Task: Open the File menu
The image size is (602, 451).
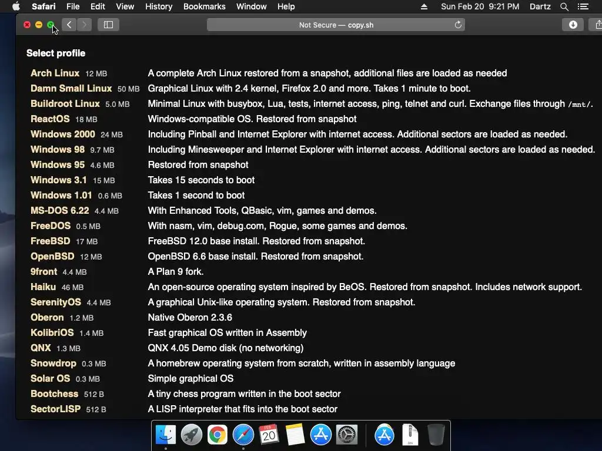Action: coord(72,6)
